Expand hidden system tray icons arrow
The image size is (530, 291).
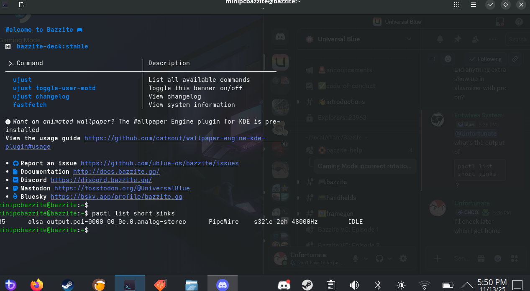pyautogui.click(x=467, y=285)
